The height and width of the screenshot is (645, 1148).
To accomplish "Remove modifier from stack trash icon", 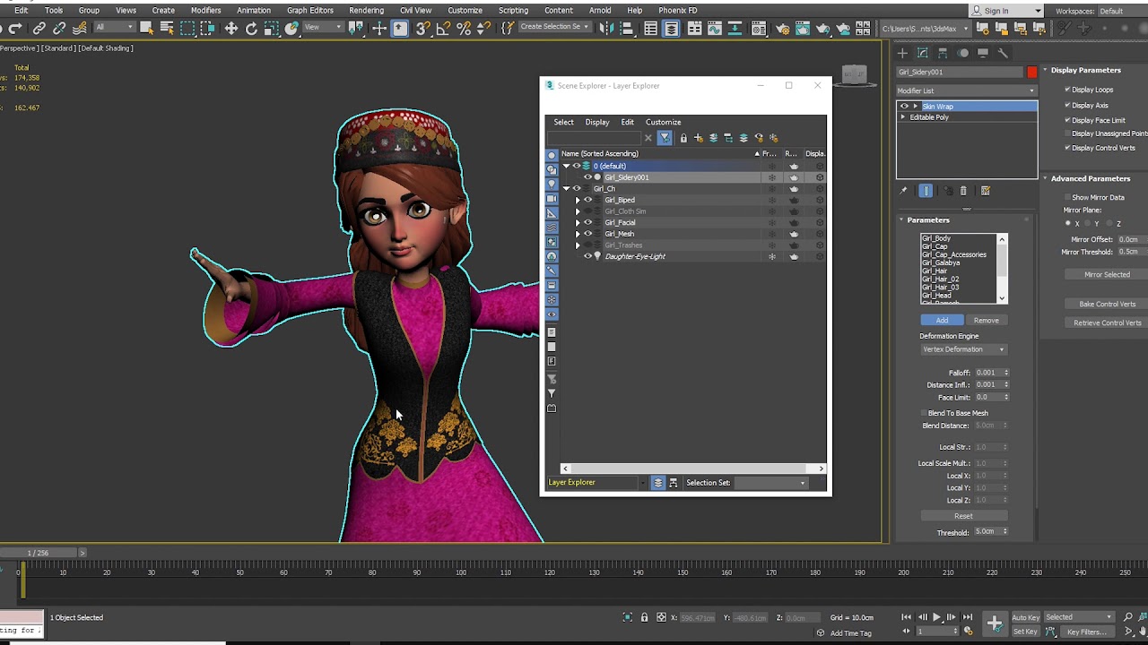I will (963, 191).
